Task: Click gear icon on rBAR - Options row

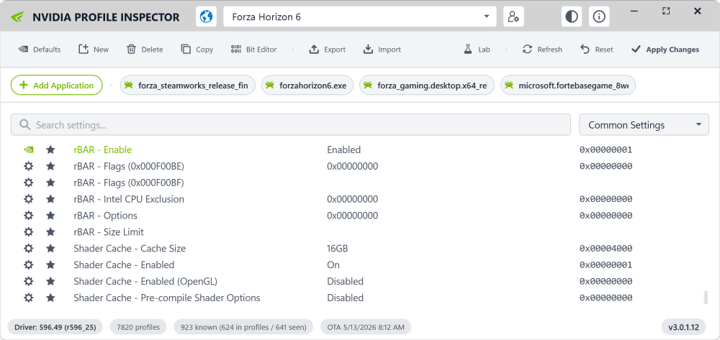Action: [x=29, y=216]
